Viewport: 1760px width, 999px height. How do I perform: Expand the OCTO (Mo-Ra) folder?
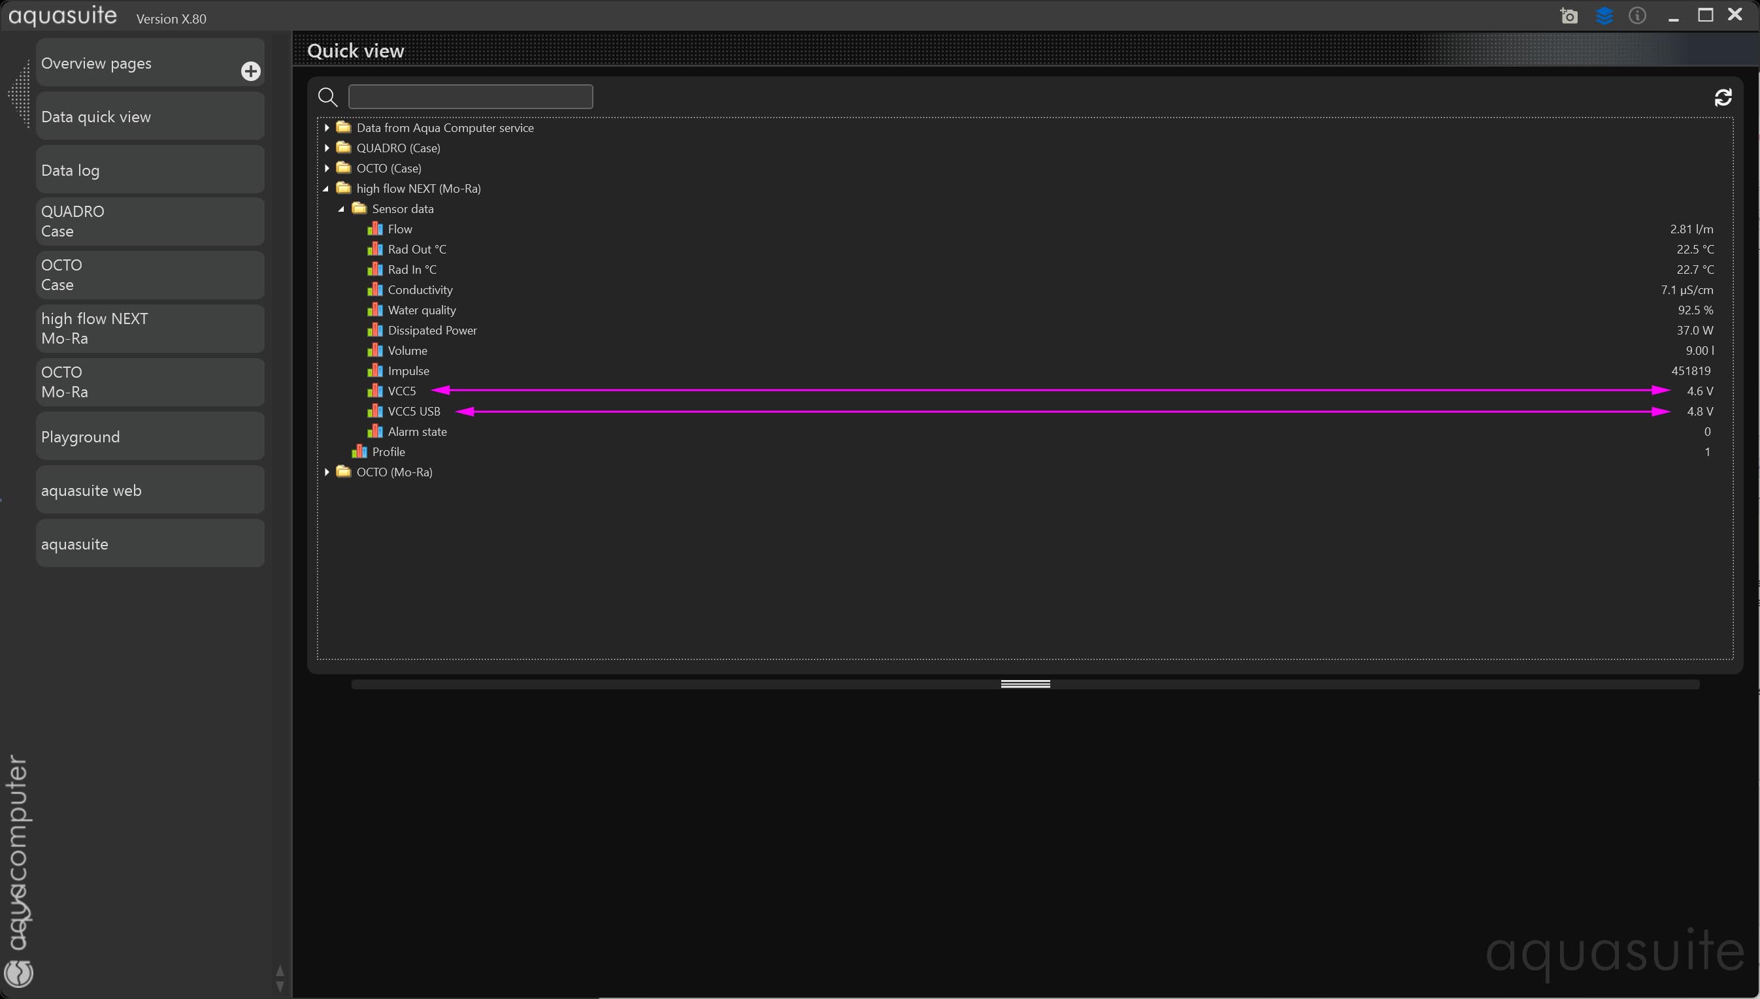coord(327,472)
